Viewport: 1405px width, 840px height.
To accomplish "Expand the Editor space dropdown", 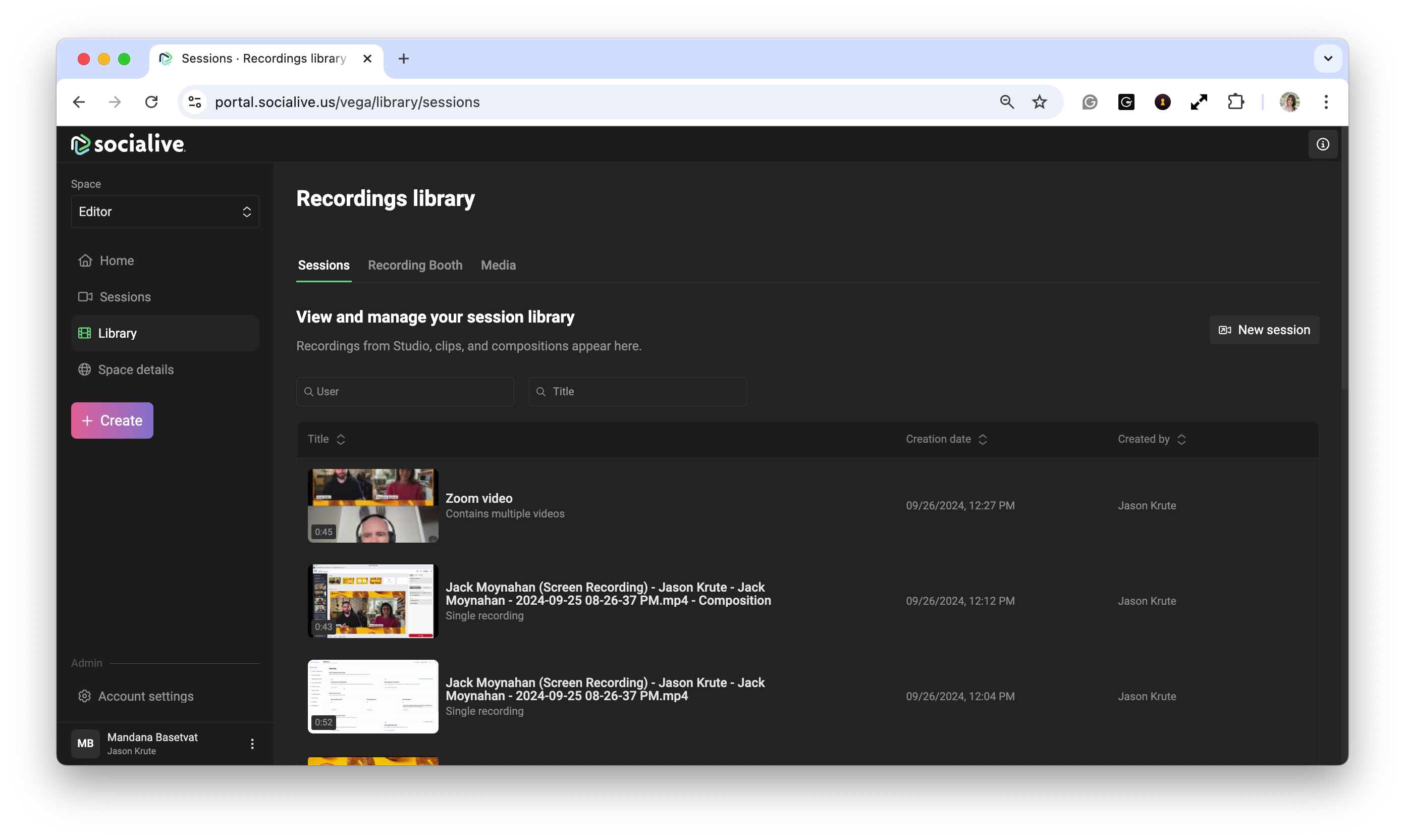I will pyautogui.click(x=165, y=212).
